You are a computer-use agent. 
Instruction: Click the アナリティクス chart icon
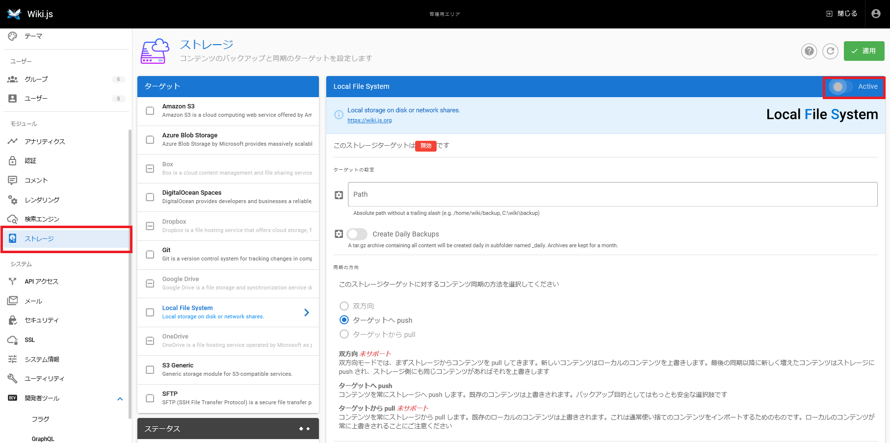coord(13,141)
